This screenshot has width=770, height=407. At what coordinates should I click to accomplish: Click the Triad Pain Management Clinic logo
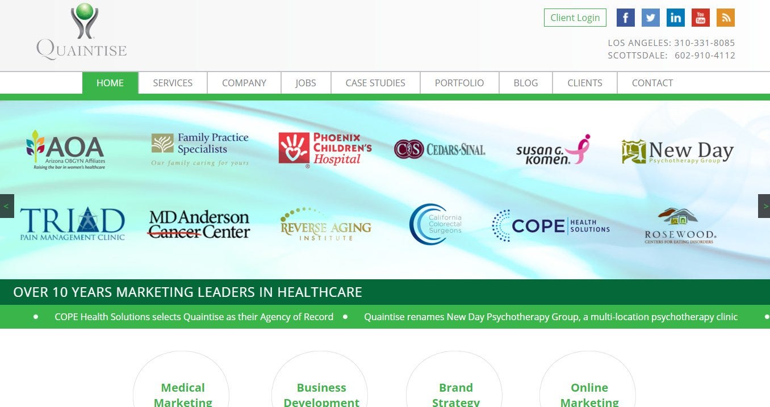pyautogui.click(x=72, y=223)
